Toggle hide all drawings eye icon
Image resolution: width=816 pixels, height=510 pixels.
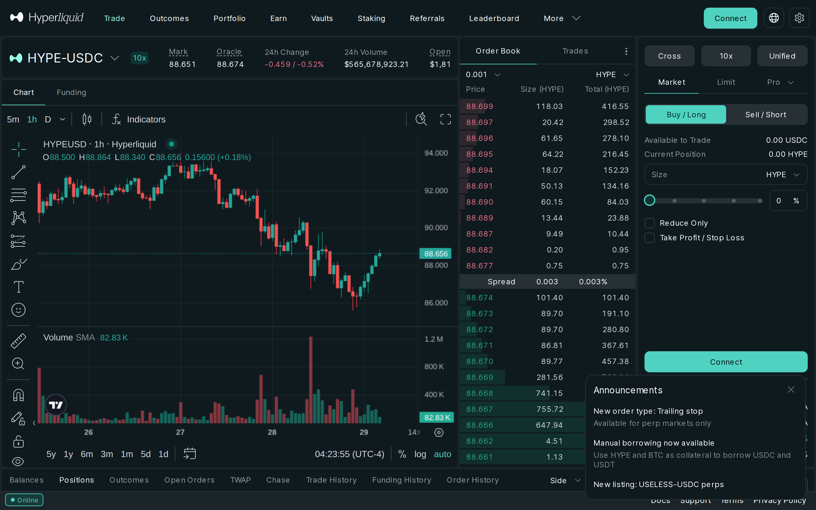(18, 461)
